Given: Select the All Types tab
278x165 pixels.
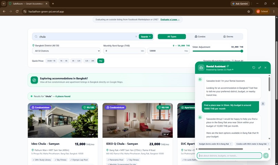Looking at the screenshot, I should [x=172, y=37].
